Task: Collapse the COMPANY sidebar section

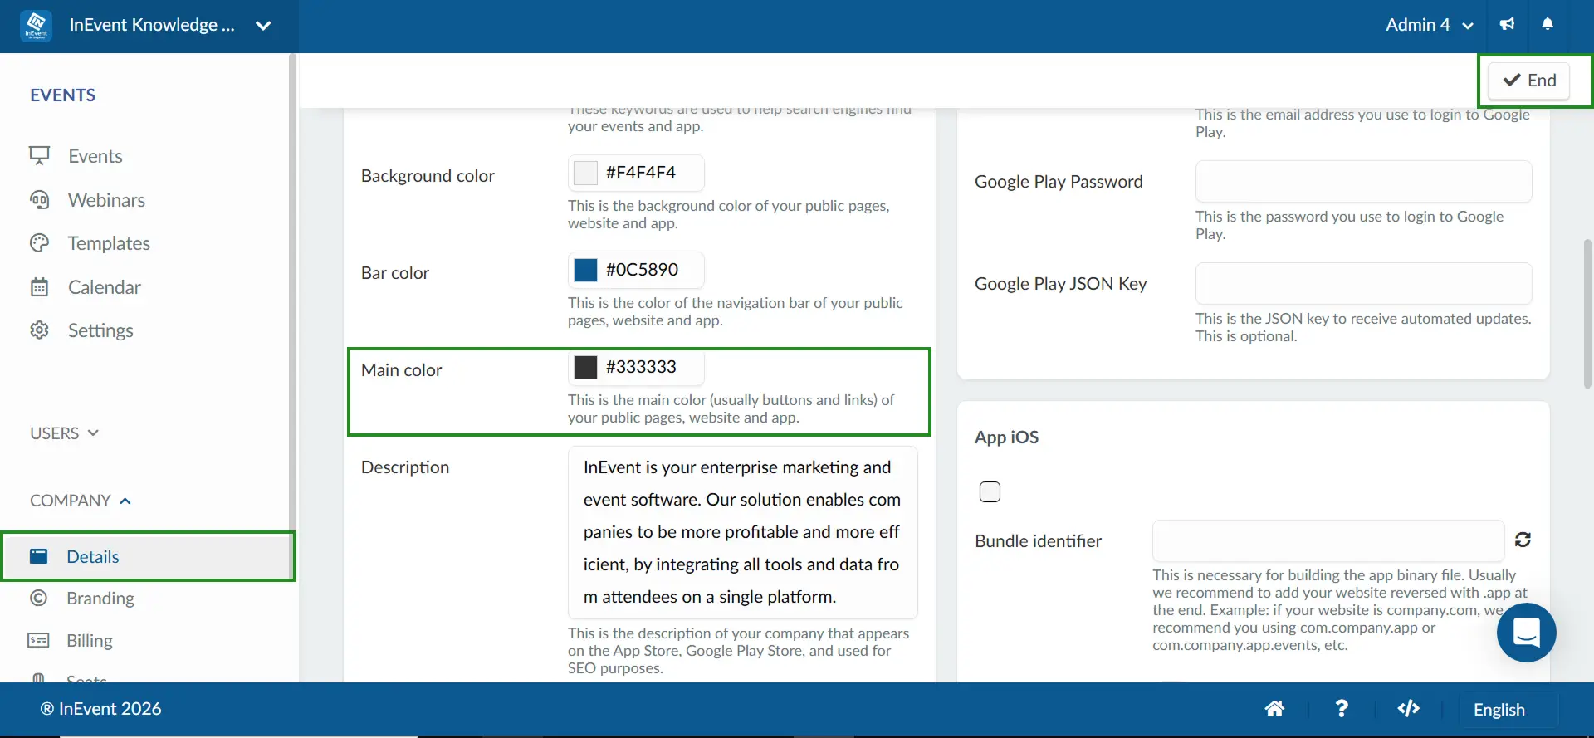Action: point(81,501)
